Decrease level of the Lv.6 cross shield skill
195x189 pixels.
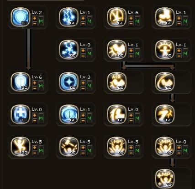pyautogui.click(x=35, y=88)
